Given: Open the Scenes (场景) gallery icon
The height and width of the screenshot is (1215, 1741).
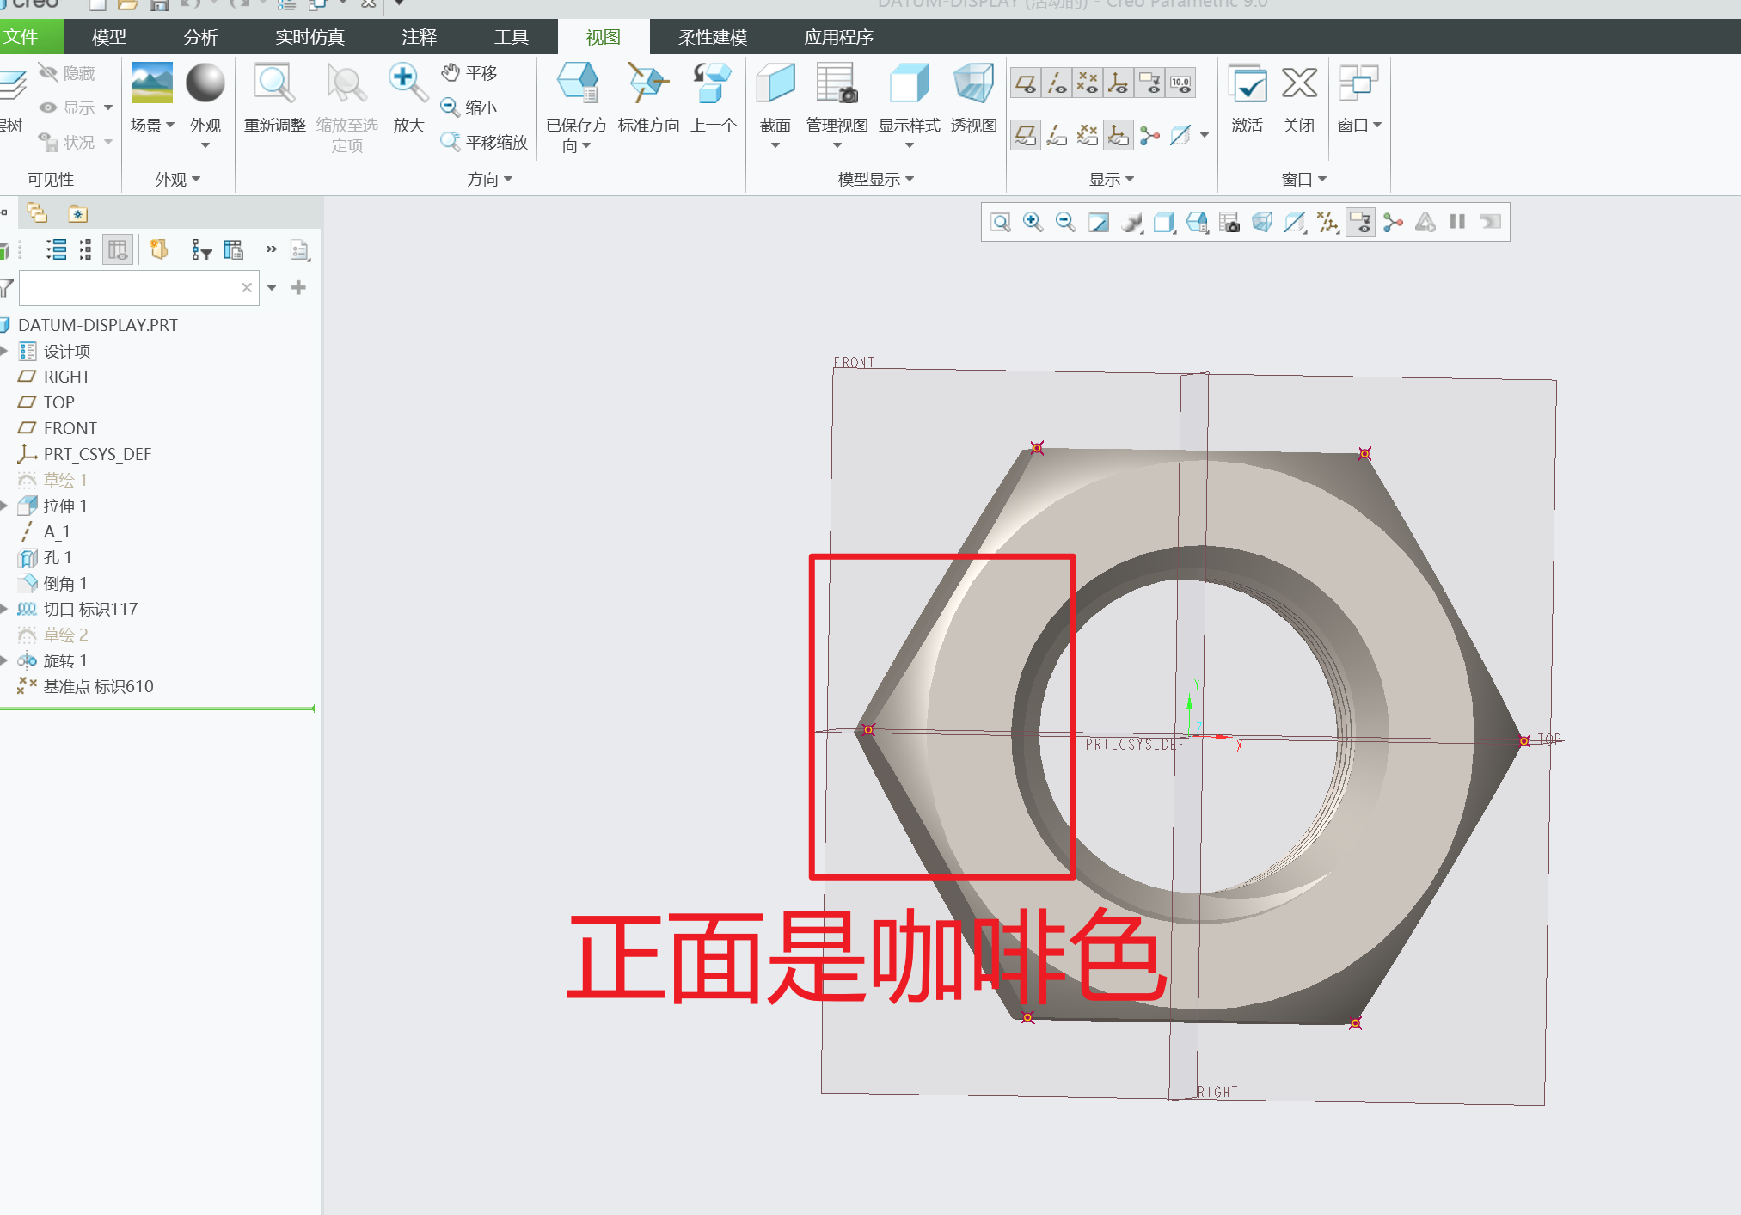Looking at the screenshot, I should [151, 84].
